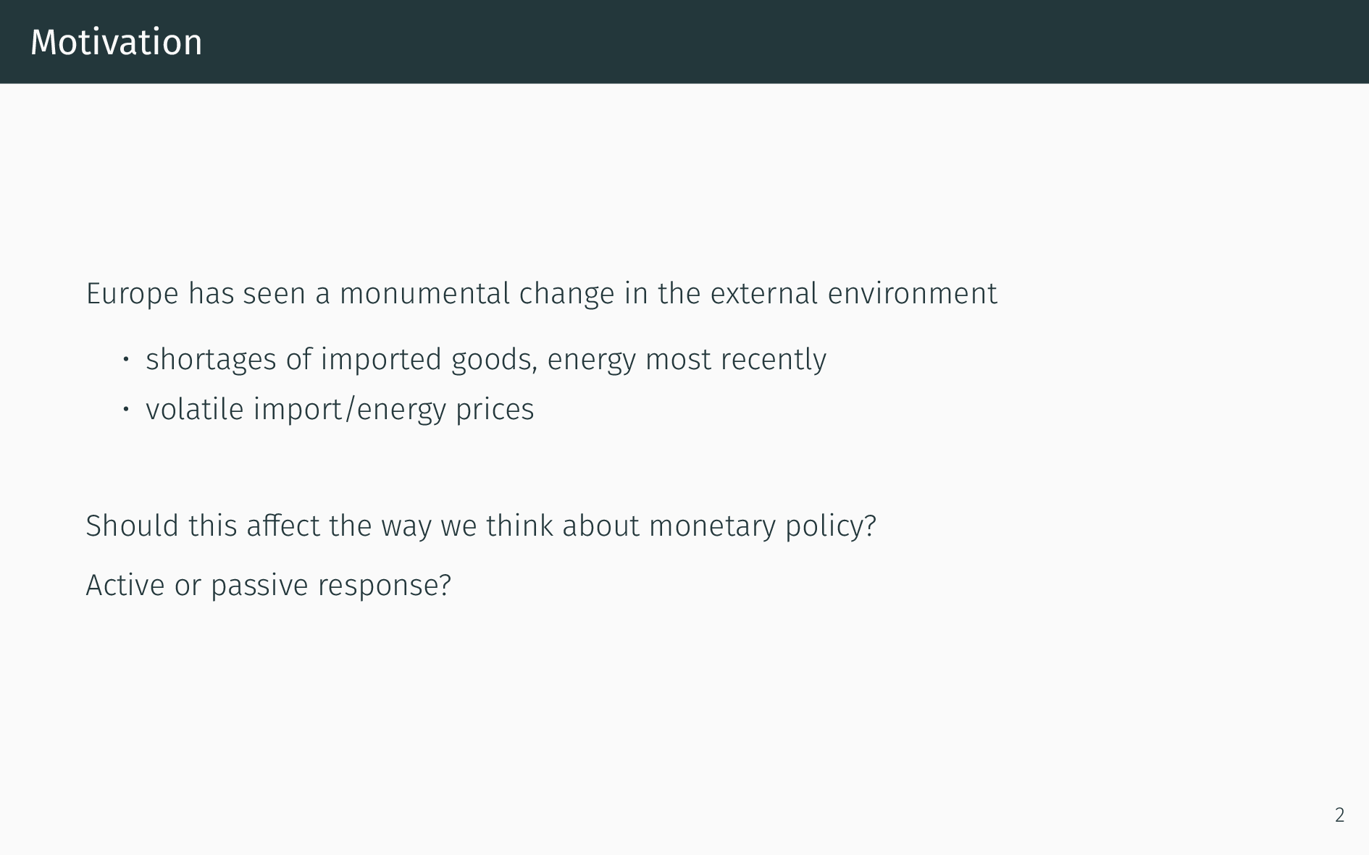Viewport: 1369px width, 855px height.
Task: Click the slide number 2
Action: point(1339,815)
